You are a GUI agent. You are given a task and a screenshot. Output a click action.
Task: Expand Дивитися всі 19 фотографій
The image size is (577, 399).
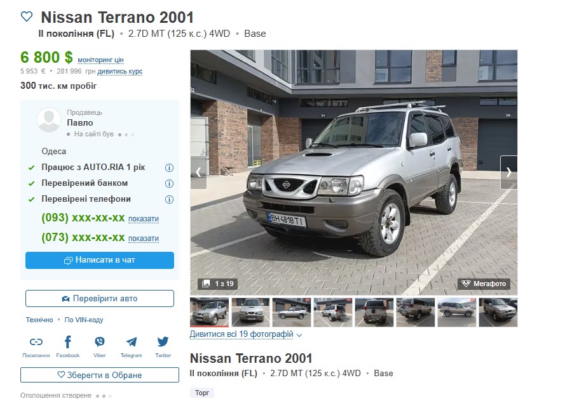coord(245,334)
